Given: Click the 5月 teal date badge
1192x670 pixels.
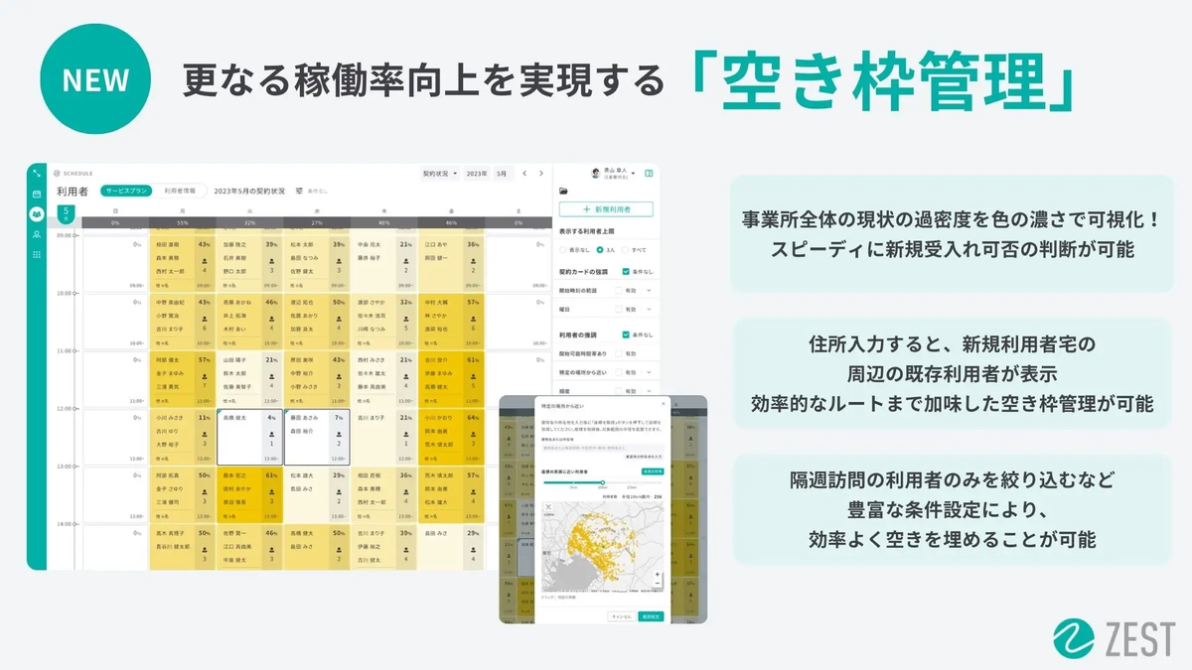Looking at the screenshot, I should 66,213.
